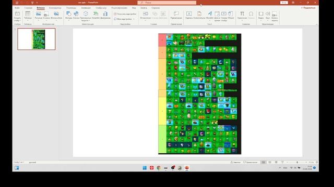Switch to the Переходы (Transitions) tab
Screen dimensions: 334x187
point(71,8)
